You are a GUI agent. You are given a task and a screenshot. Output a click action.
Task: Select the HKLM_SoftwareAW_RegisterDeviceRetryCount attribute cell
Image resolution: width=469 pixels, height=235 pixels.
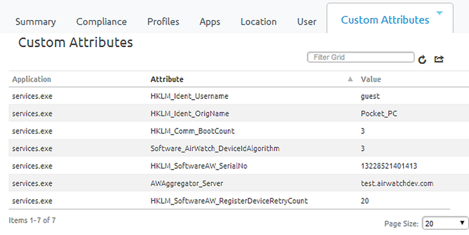pos(229,201)
